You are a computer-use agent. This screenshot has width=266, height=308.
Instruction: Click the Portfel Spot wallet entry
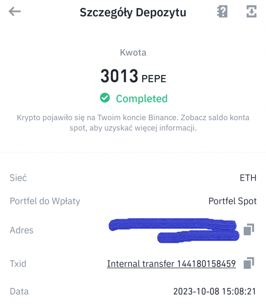pos(233,201)
